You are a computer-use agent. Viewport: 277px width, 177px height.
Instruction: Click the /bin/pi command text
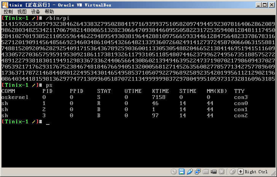click(x=57, y=18)
